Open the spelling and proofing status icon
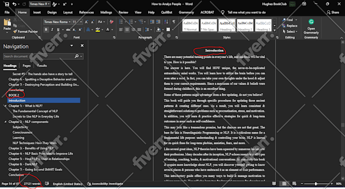Screen dimensions: 345x189 tap(47, 184)
